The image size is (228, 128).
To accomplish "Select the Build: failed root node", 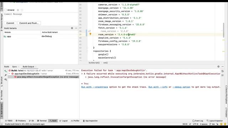I will [x=43, y=70].
